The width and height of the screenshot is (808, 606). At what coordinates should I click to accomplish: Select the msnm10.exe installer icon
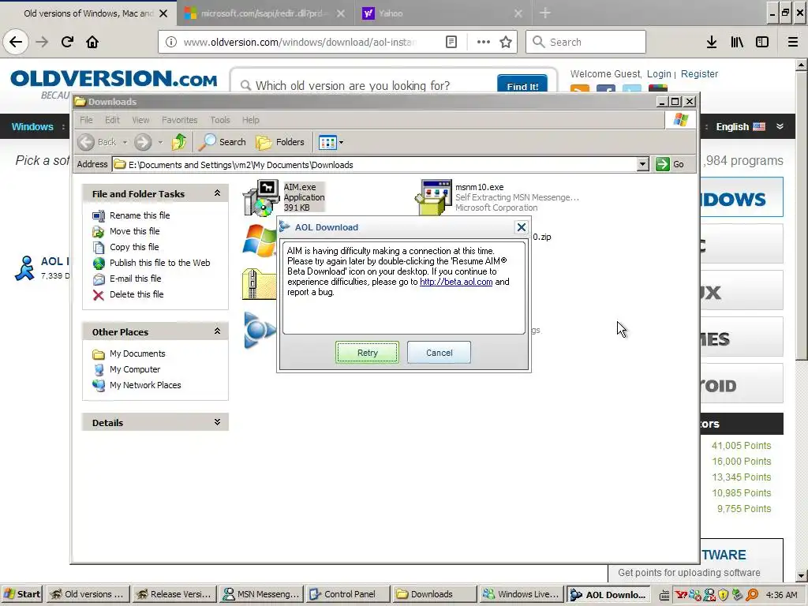tap(433, 197)
